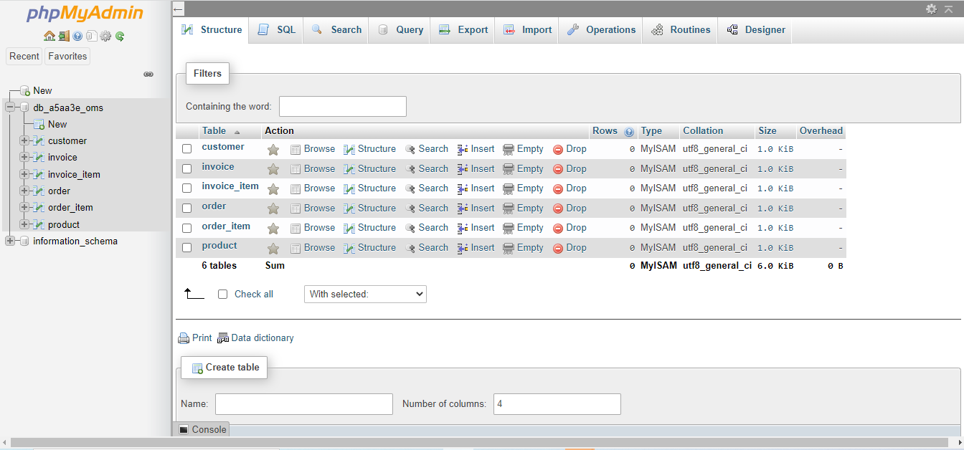Empty the order table
The height and width of the screenshot is (450, 964).
[524, 209]
